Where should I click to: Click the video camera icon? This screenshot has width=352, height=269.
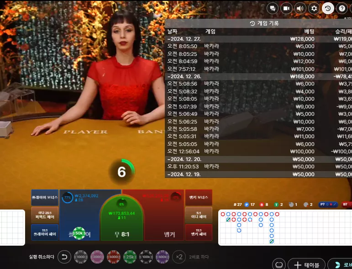pyautogui.click(x=286, y=8)
